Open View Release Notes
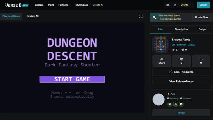 tap(181, 81)
